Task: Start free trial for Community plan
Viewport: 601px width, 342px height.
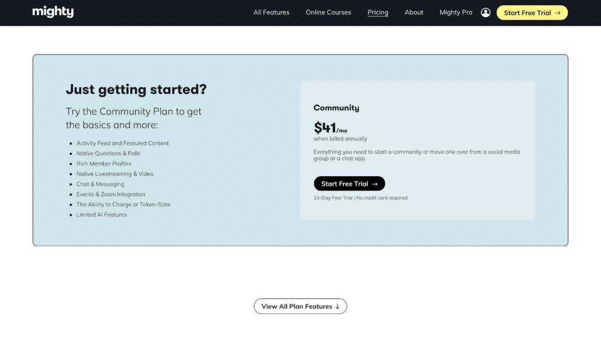Action: click(349, 184)
